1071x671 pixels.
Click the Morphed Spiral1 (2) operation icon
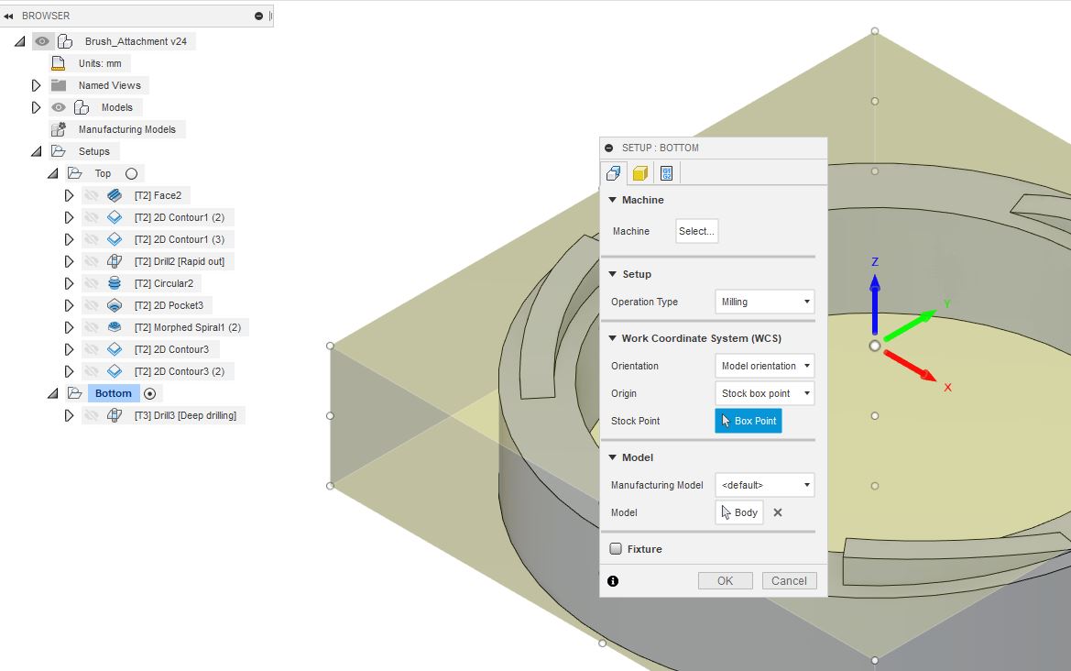pyautogui.click(x=115, y=327)
